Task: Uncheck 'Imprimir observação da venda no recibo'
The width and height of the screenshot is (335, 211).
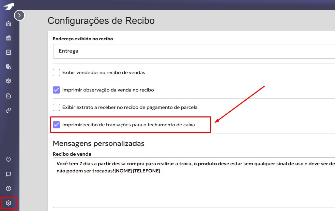Action: click(57, 90)
